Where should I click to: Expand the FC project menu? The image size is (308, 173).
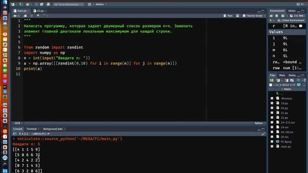point(301,4)
